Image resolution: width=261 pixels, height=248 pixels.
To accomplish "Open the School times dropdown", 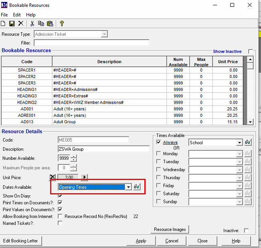I will (x=239, y=142).
